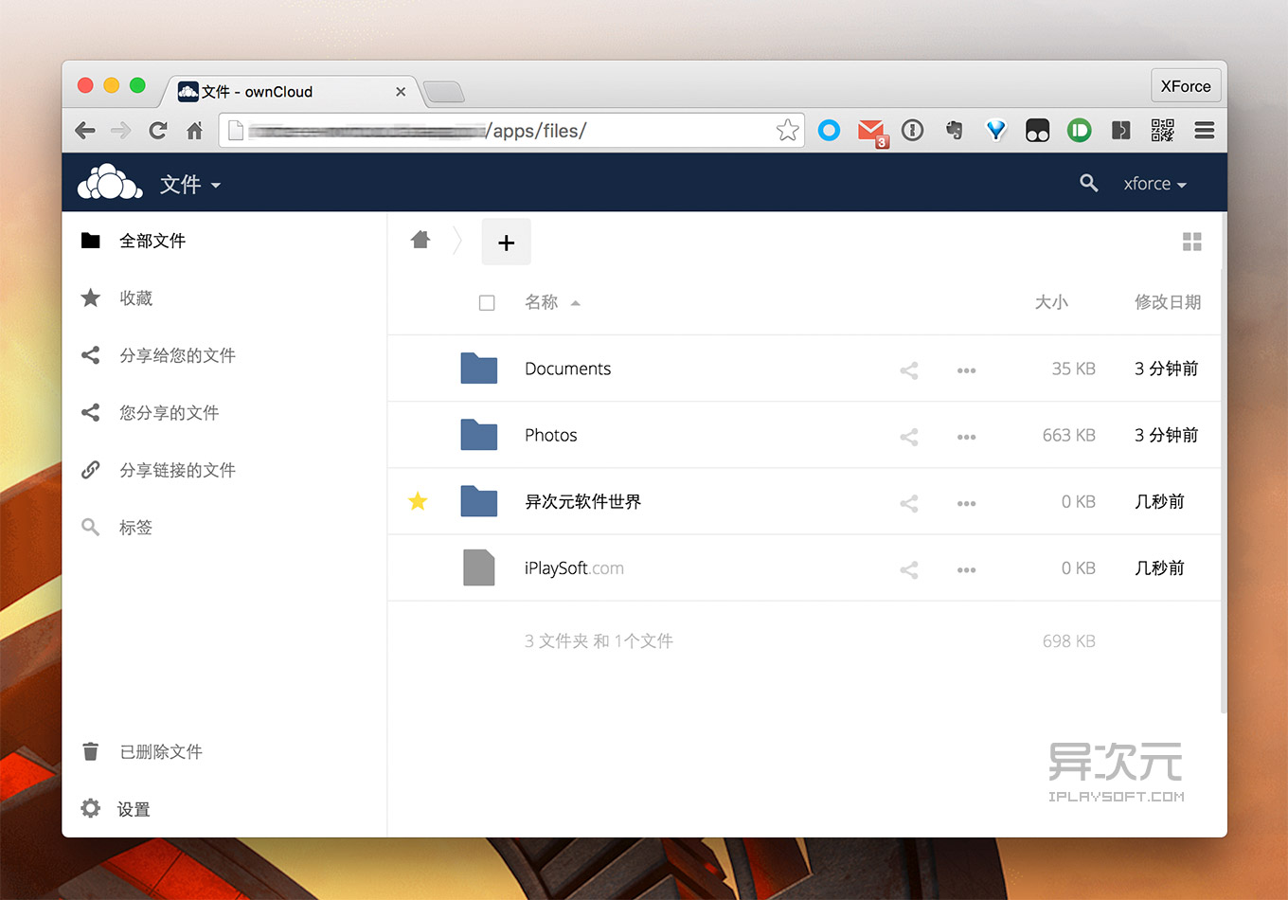
Task: Toggle the favorite star on 异次元软件世界
Action: point(418,501)
